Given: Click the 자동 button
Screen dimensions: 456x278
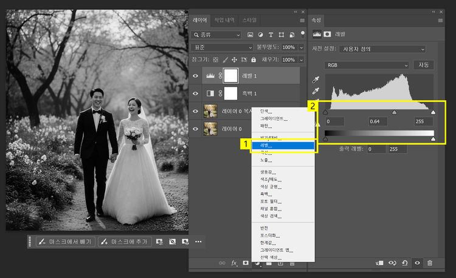Looking at the screenshot, I should [x=423, y=65].
